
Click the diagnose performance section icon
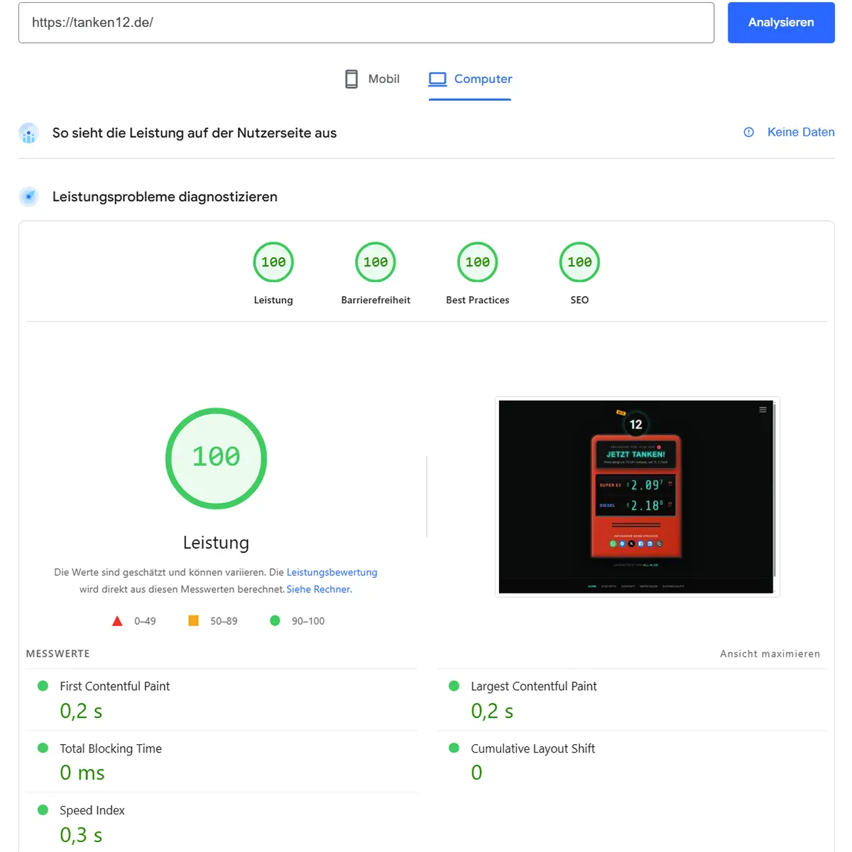[x=28, y=197]
